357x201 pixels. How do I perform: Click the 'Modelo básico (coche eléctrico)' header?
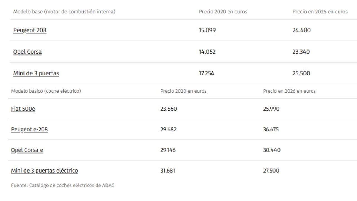tap(46, 91)
